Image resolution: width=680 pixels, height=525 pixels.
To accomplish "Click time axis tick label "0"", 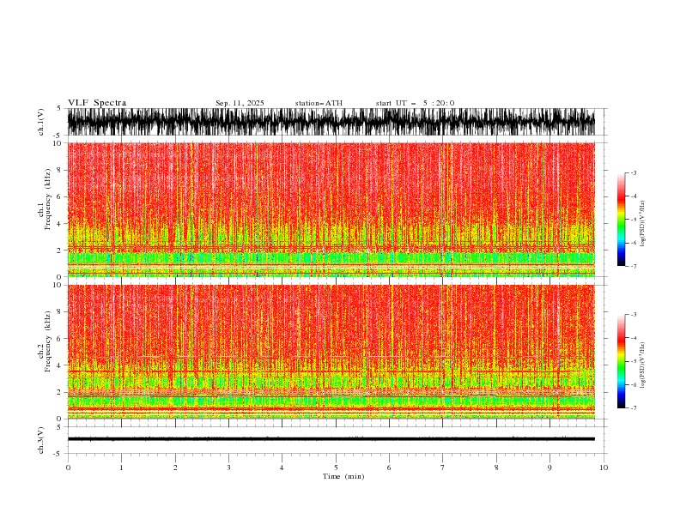I will [68, 468].
